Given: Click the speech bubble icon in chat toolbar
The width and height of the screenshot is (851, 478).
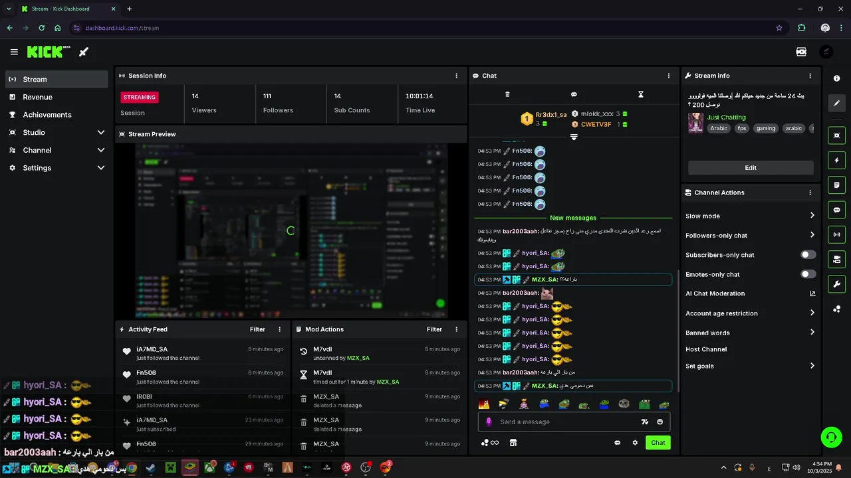Looking at the screenshot, I should [574, 94].
